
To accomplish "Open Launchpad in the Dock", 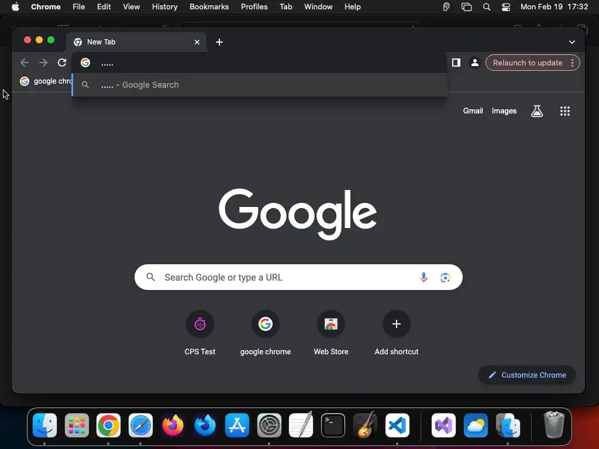I will point(77,426).
